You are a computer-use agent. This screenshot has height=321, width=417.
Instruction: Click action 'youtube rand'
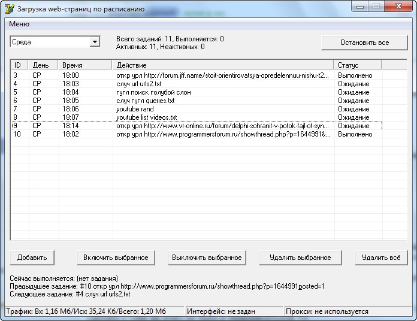click(x=135, y=109)
